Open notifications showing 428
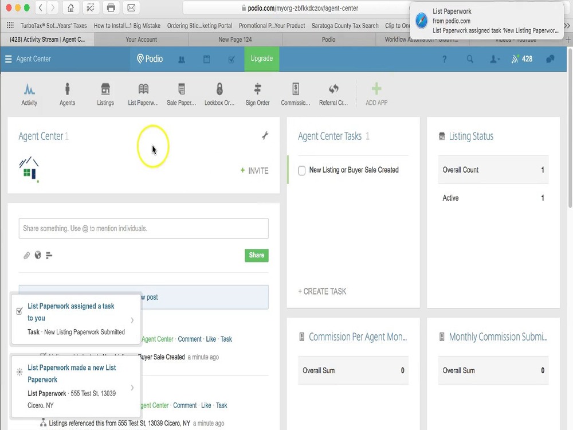The width and height of the screenshot is (573, 430). pyautogui.click(x=522, y=59)
